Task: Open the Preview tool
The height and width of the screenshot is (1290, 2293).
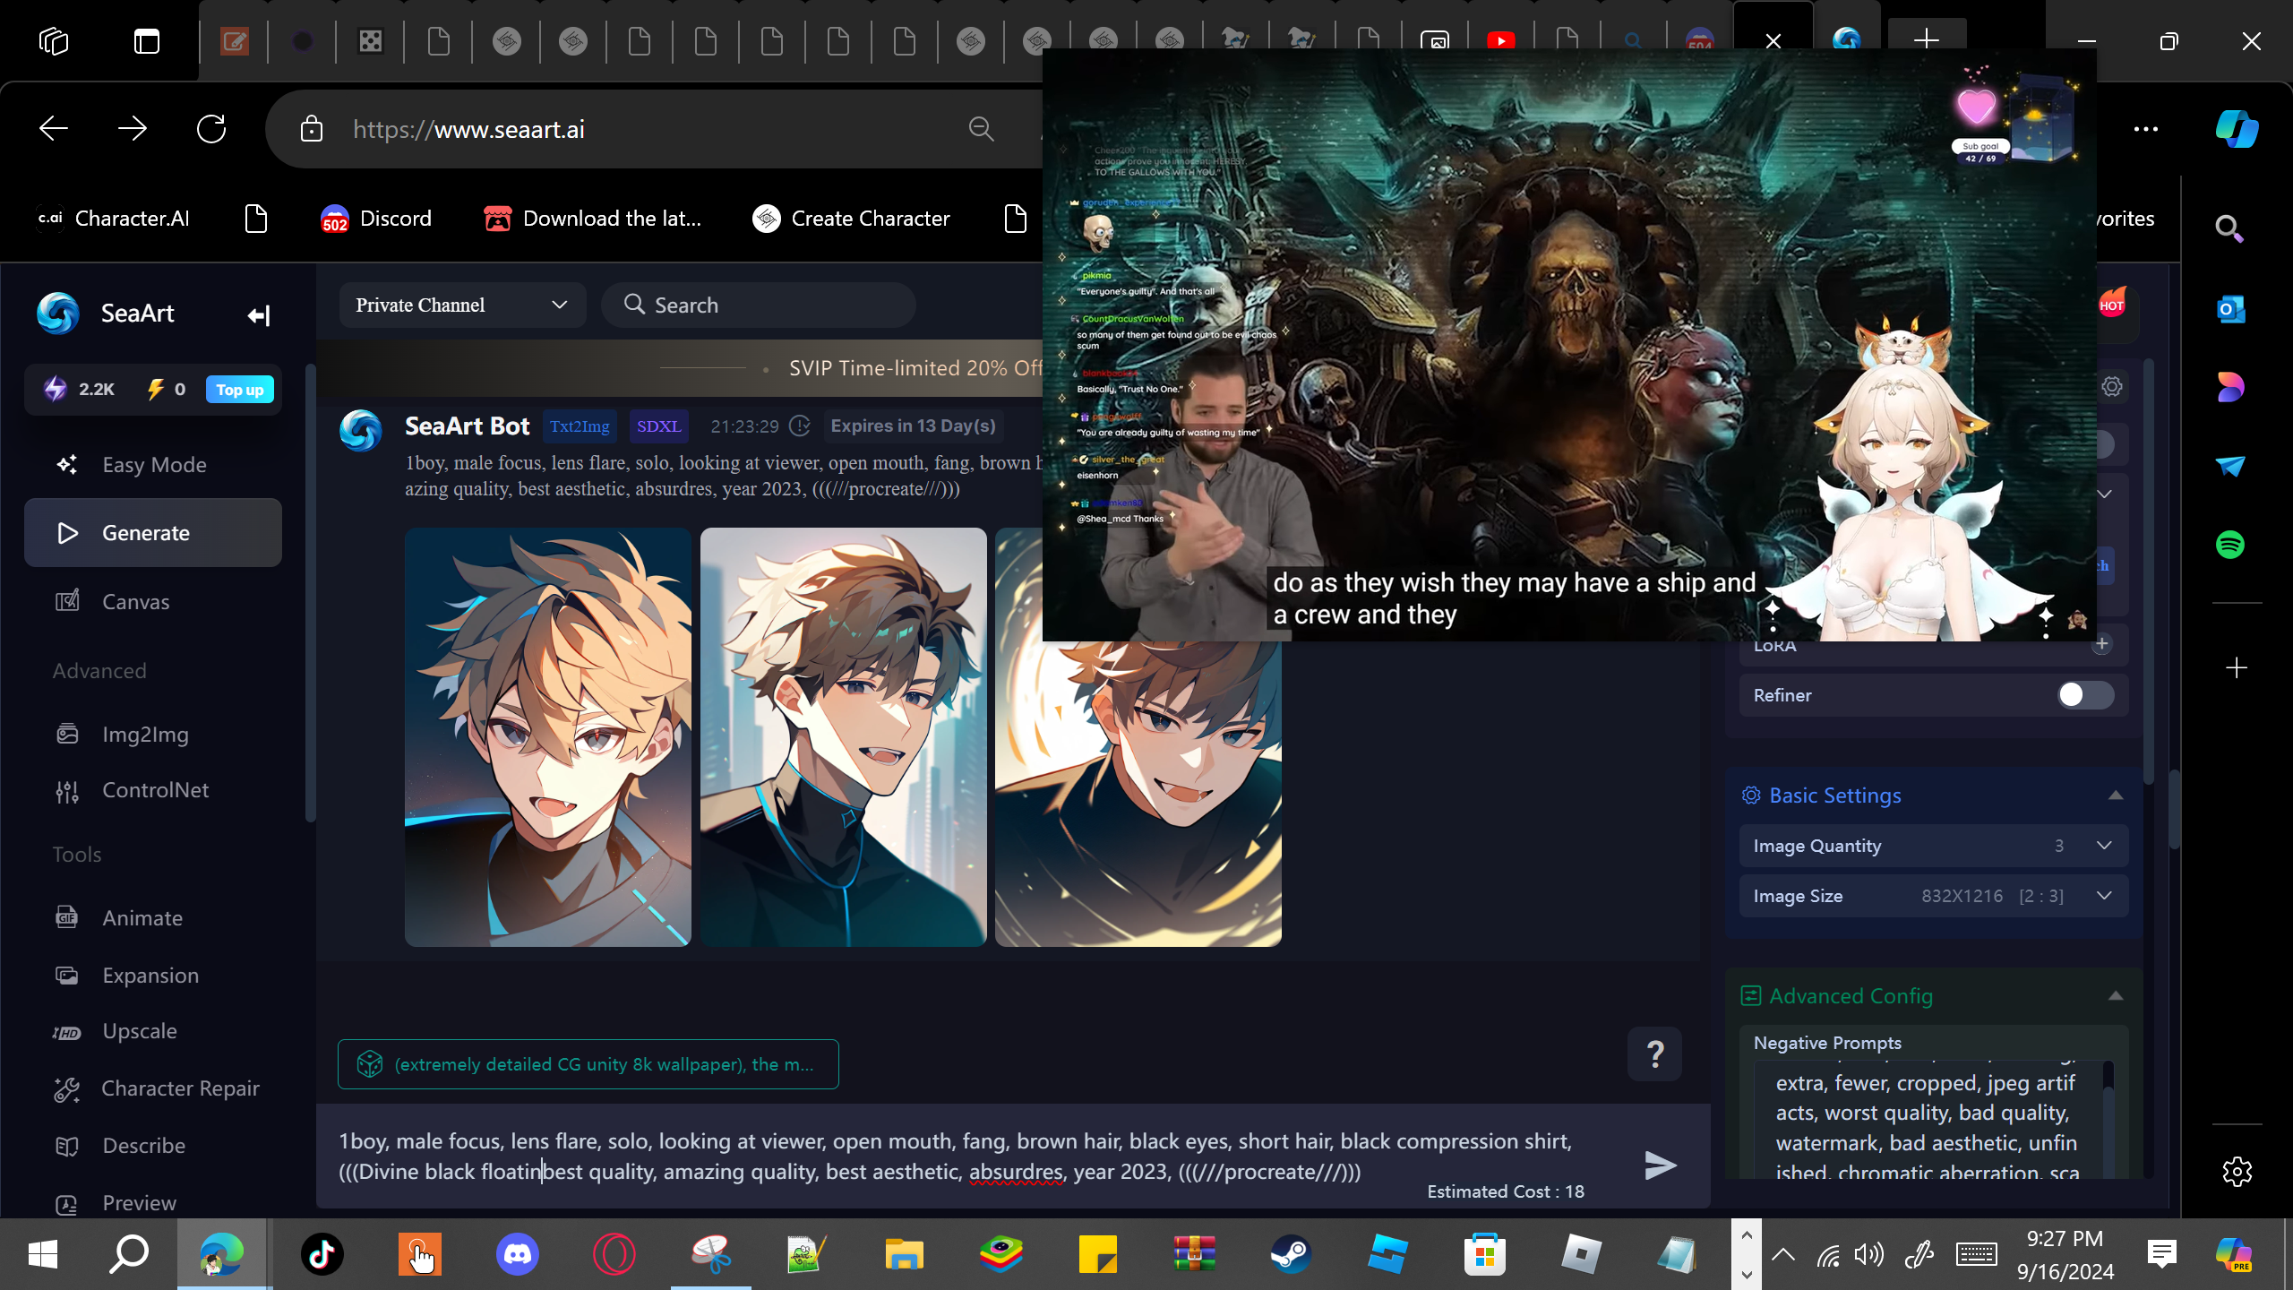Action: pos(153,1203)
